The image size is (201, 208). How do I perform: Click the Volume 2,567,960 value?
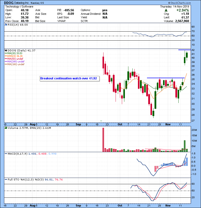182,21
